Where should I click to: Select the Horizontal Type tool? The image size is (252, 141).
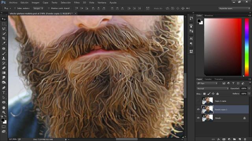(x=4, y=92)
